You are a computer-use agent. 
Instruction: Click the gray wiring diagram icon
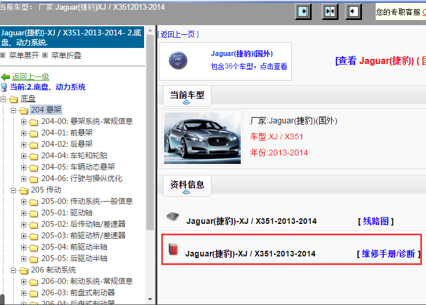pyautogui.click(x=173, y=217)
